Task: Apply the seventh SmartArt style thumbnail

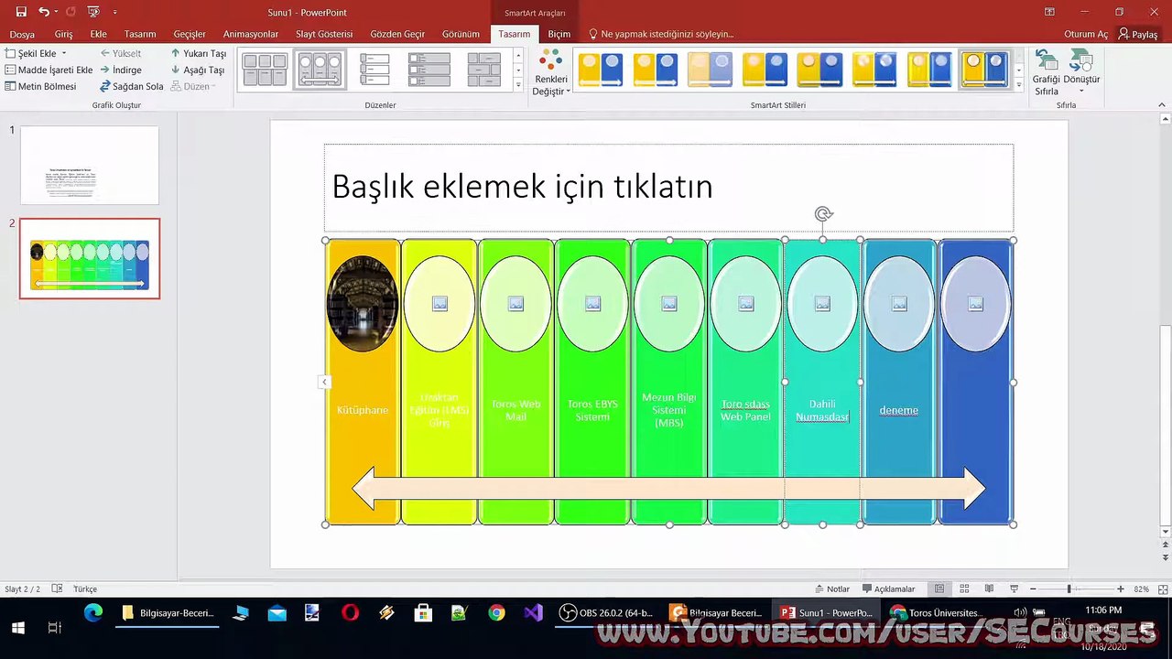Action: [x=929, y=70]
